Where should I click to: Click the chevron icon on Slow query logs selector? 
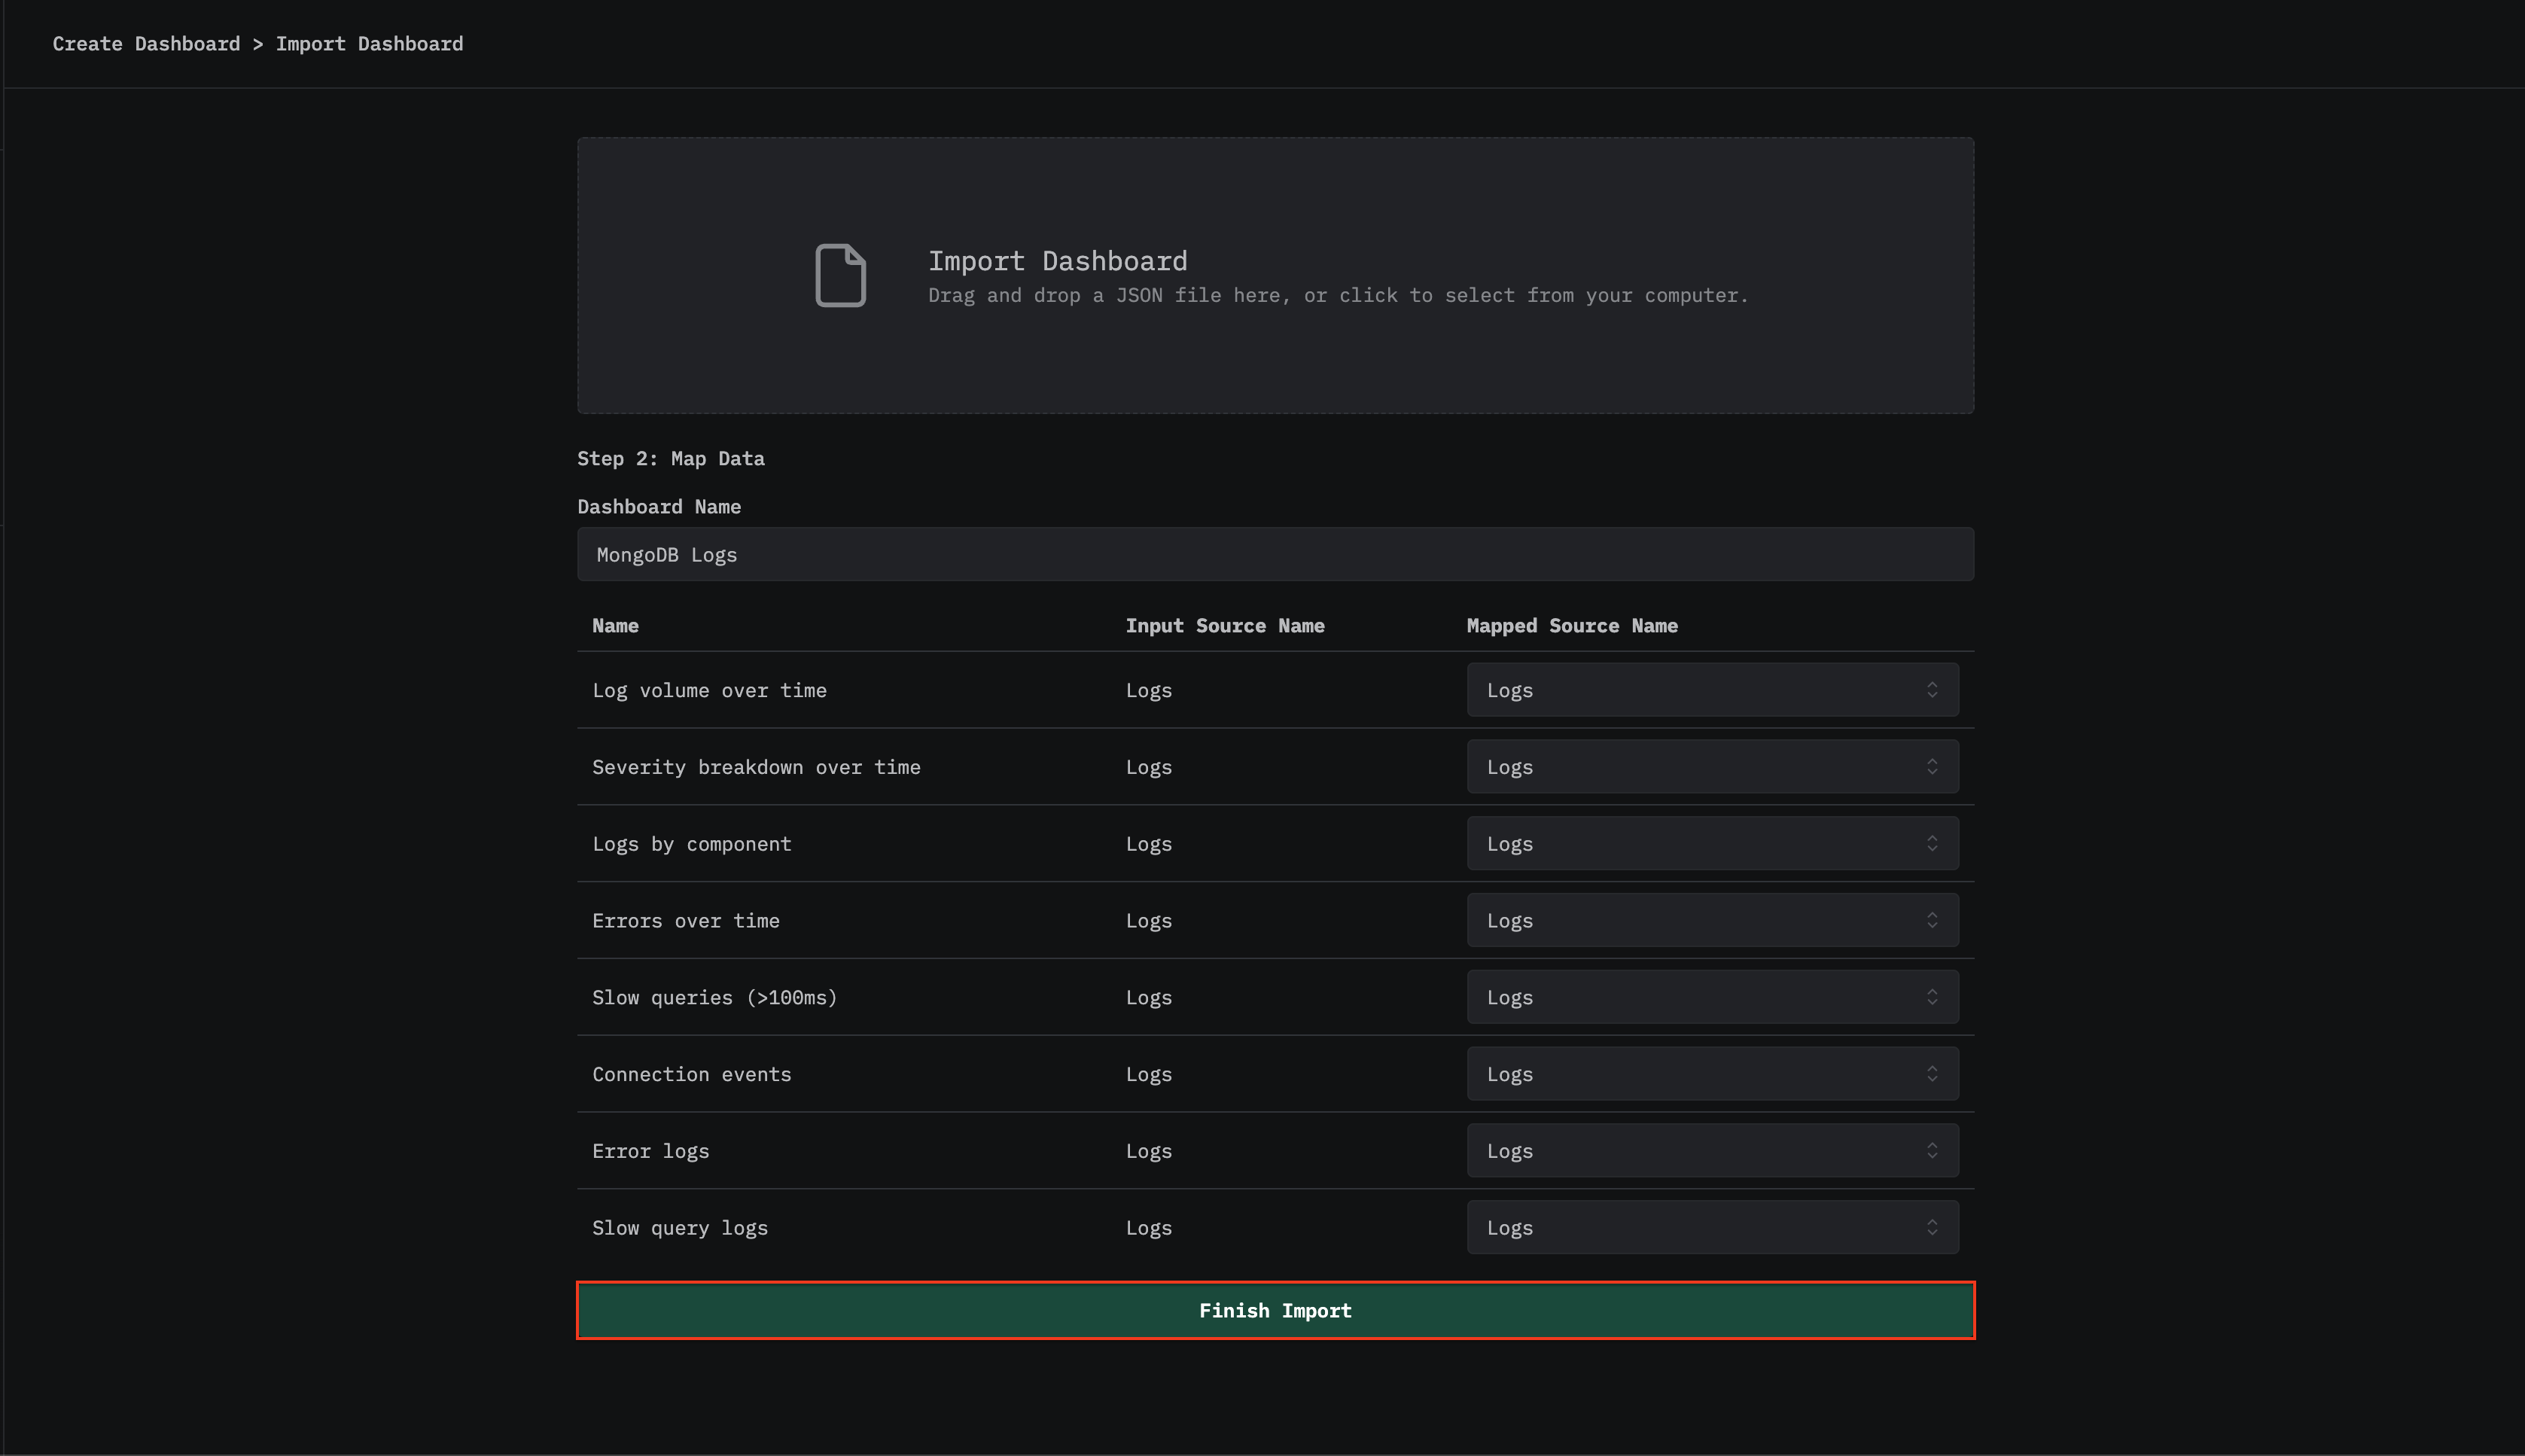(x=1933, y=1227)
